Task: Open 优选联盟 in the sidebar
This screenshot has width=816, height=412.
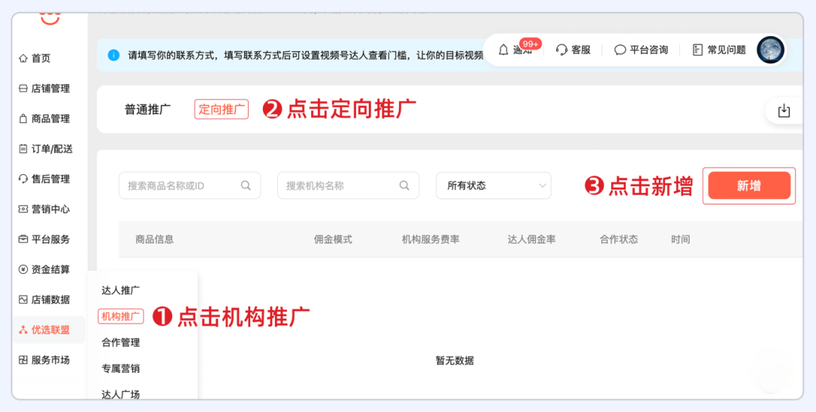Action: [x=50, y=330]
